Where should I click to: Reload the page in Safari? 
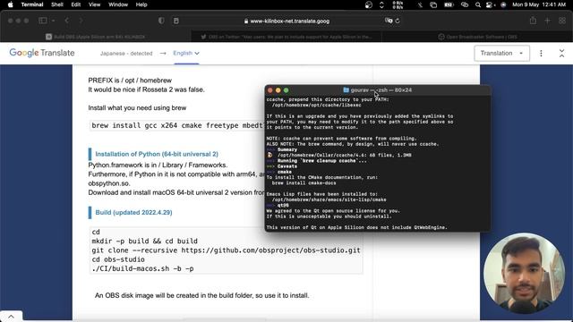coord(398,21)
